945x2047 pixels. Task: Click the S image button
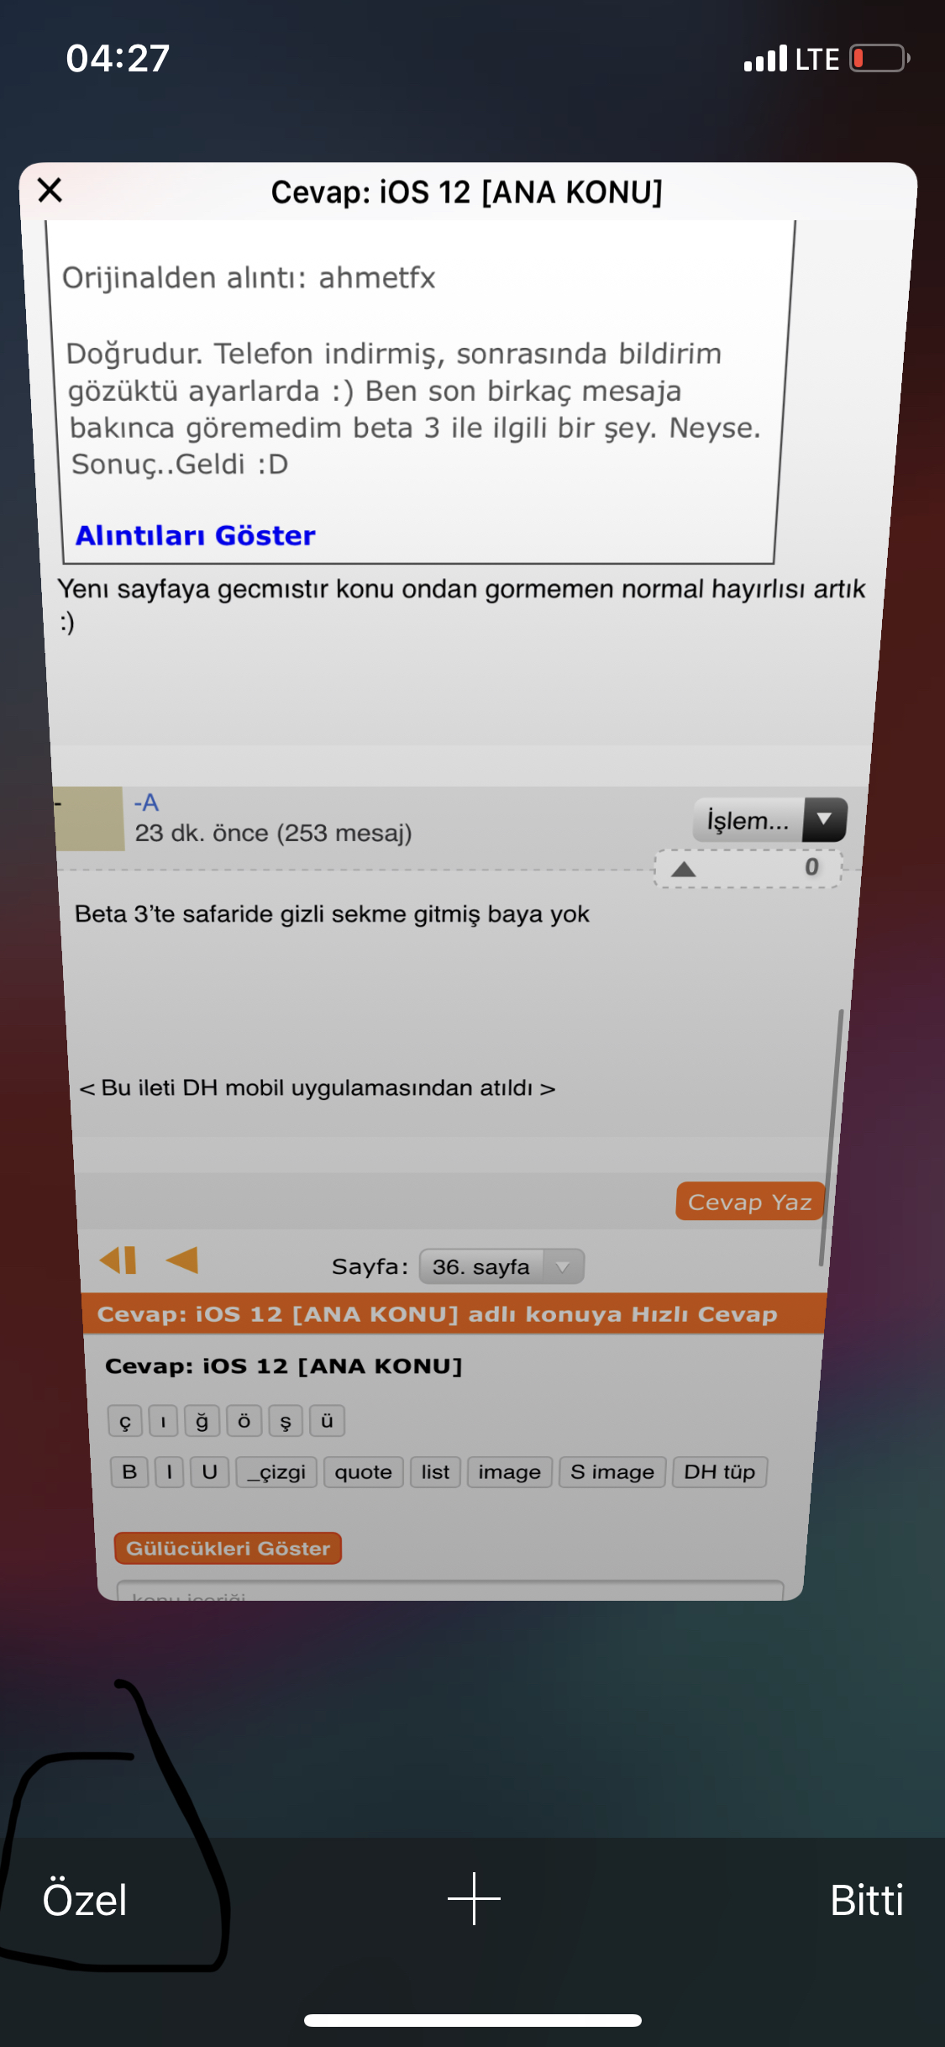coord(612,1472)
